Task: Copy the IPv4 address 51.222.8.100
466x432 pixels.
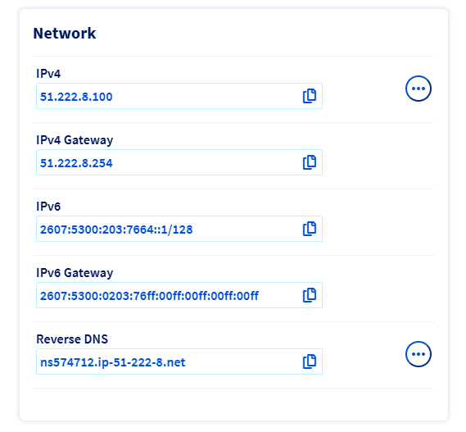Action: point(310,96)
